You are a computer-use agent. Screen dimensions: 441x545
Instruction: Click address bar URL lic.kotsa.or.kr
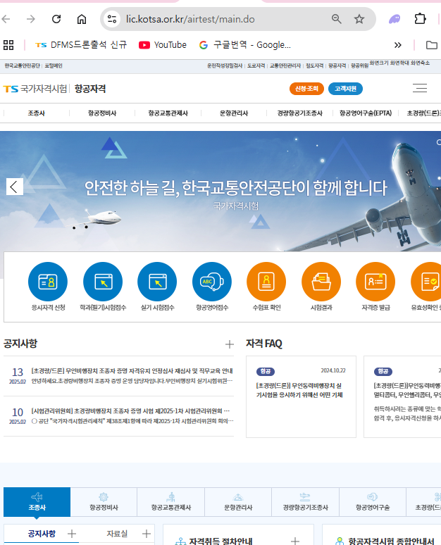coord(190,19)
